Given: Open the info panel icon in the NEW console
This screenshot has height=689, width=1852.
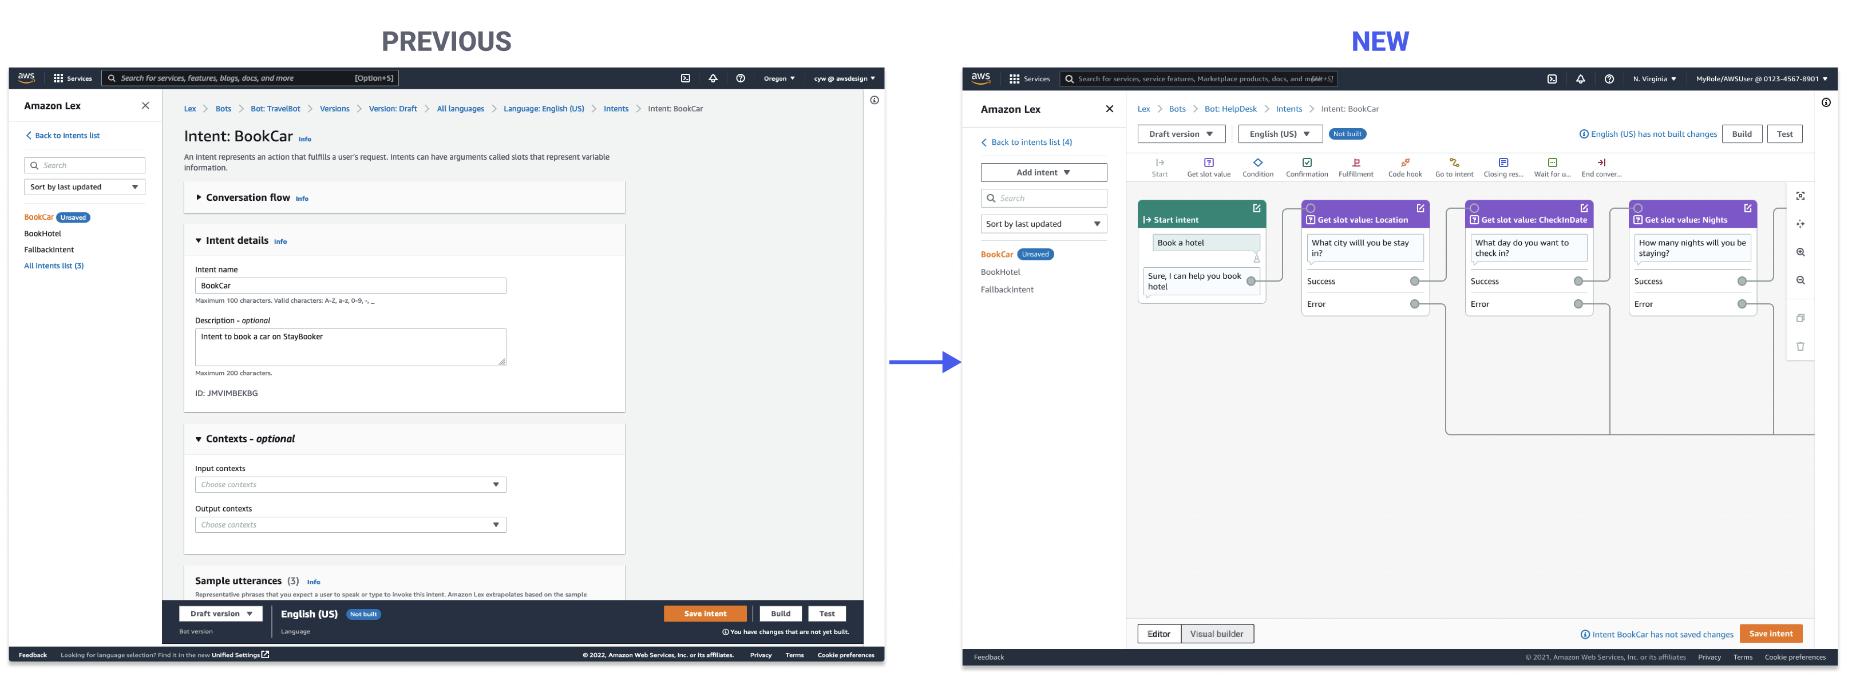Looking at the screenshot, I should (1826, 103).
